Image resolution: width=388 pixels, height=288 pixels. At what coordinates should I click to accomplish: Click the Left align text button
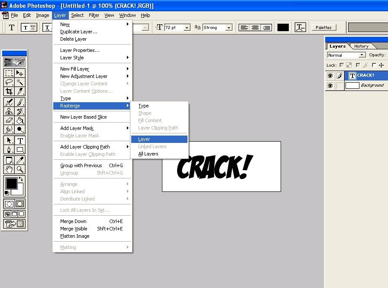point(244,27)
